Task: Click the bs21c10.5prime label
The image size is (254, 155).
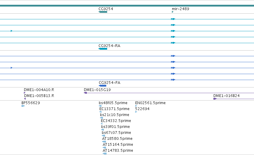Action: tap(115, 115)
